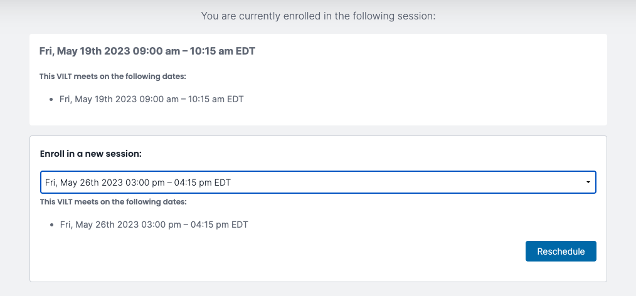Click the May 26th bulleted date entry
The image size is (636, 296).
coord(154,225)
